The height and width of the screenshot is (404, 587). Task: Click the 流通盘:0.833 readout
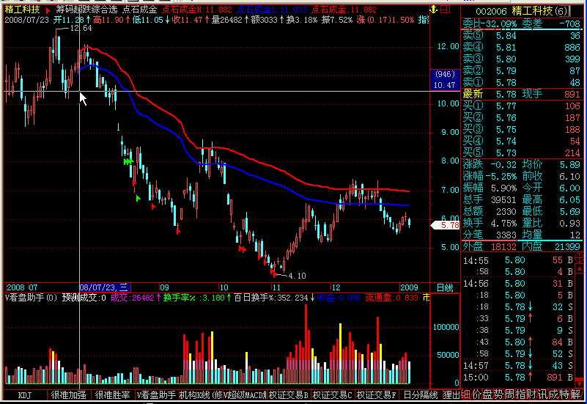pos(391,298)
